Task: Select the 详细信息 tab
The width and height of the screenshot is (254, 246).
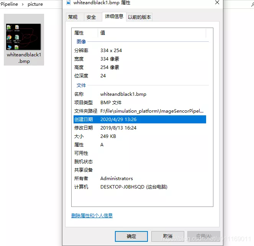Action: 114,16
